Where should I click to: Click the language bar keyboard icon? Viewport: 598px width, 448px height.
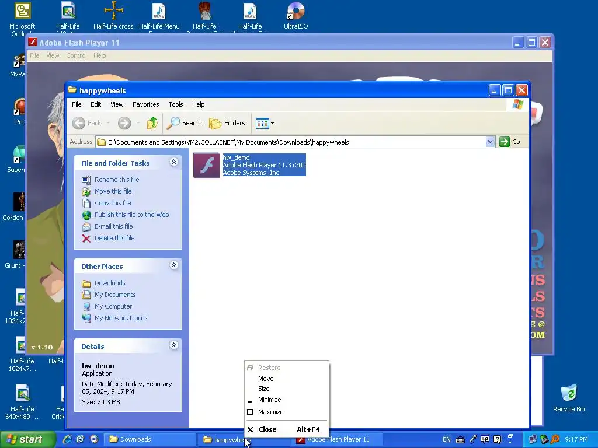tap(460, 440)
